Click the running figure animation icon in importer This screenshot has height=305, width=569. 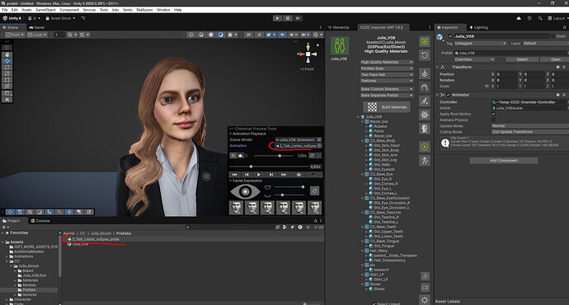pos(425,101)
